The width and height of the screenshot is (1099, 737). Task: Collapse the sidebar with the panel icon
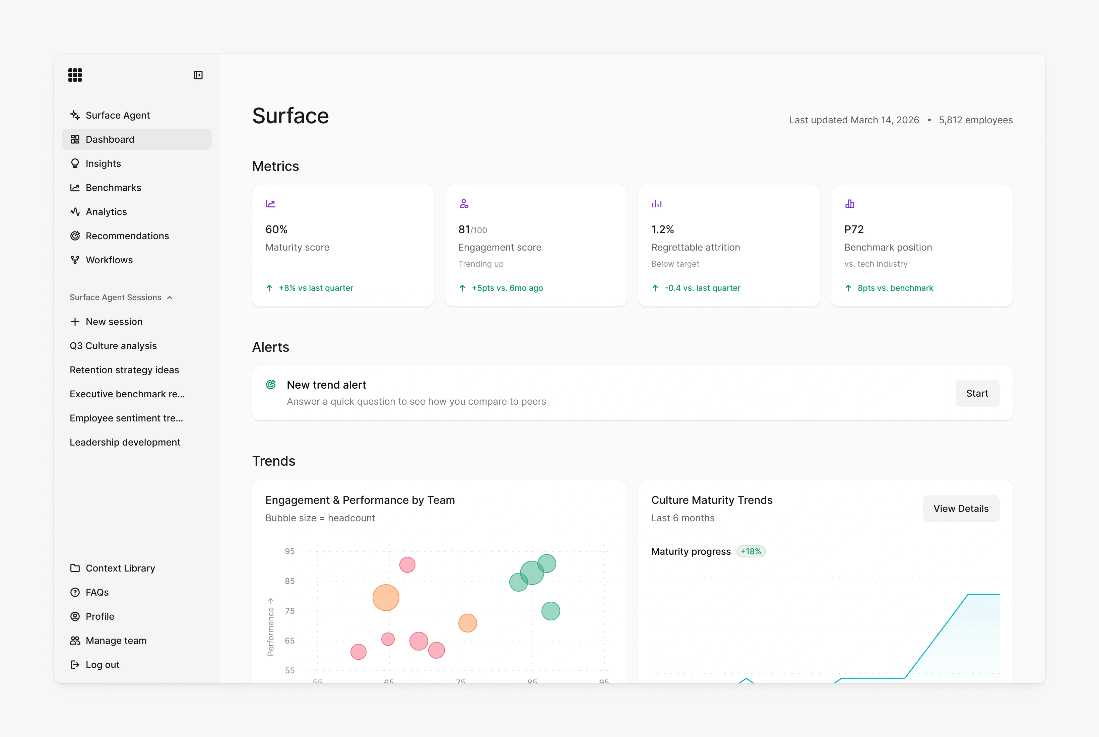[x=198, y=75]
